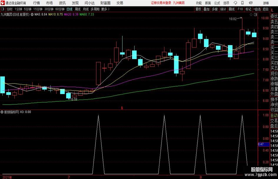
Task: Open the 问小达 menu
Action: (x=89, y=3)
